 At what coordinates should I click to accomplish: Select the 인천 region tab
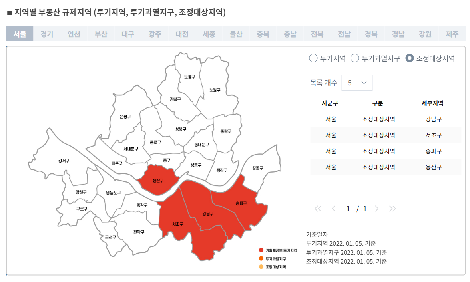point(73,34)
